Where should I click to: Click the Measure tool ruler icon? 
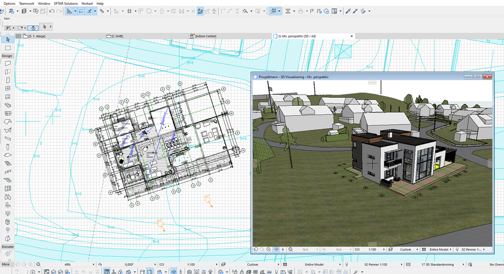173,11
